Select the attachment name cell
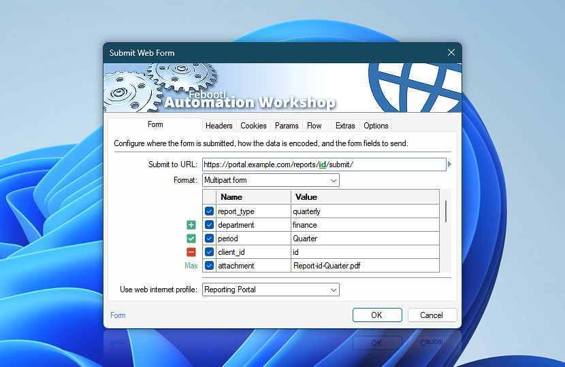Viewport: 565px width, 367px height. (253, 266)
